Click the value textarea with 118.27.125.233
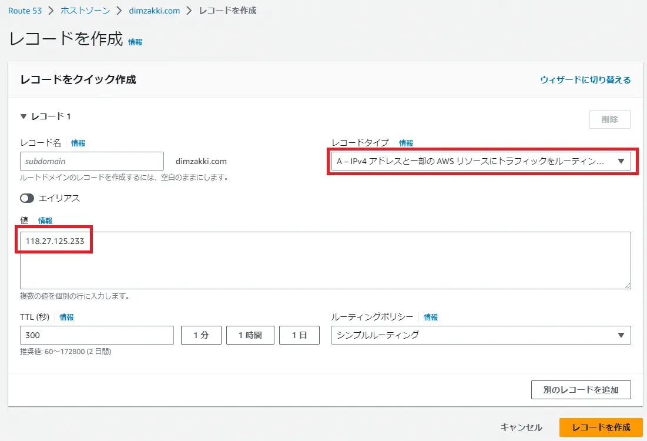 click(x=326, y=260)
